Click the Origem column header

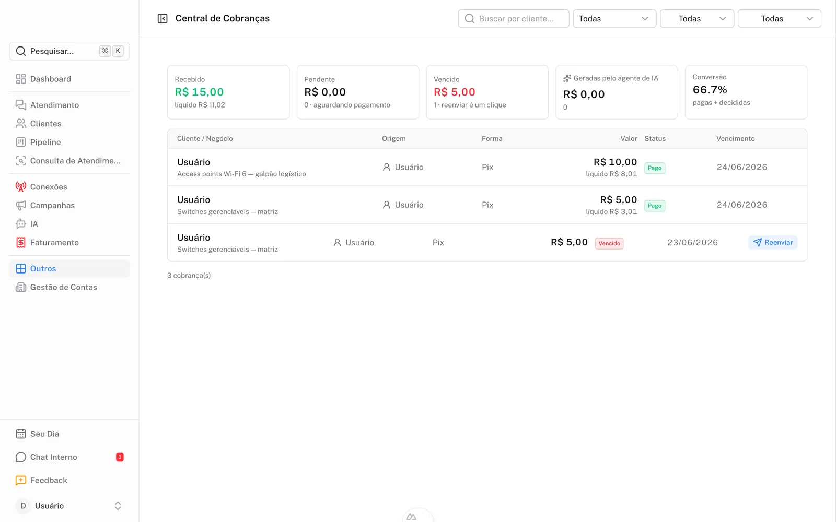(x=394, y=139)
